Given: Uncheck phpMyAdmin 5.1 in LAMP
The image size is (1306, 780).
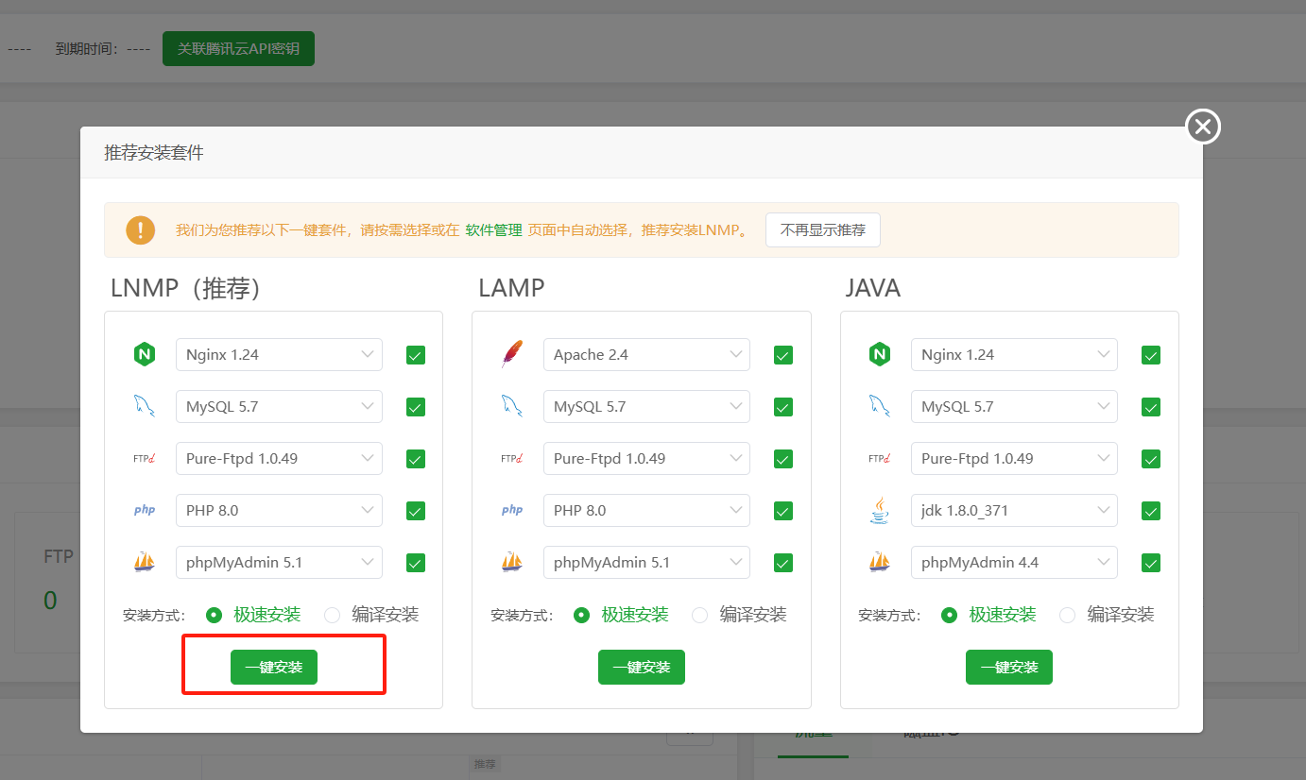Looking at the screenshot, I should [x=782, y=563].
